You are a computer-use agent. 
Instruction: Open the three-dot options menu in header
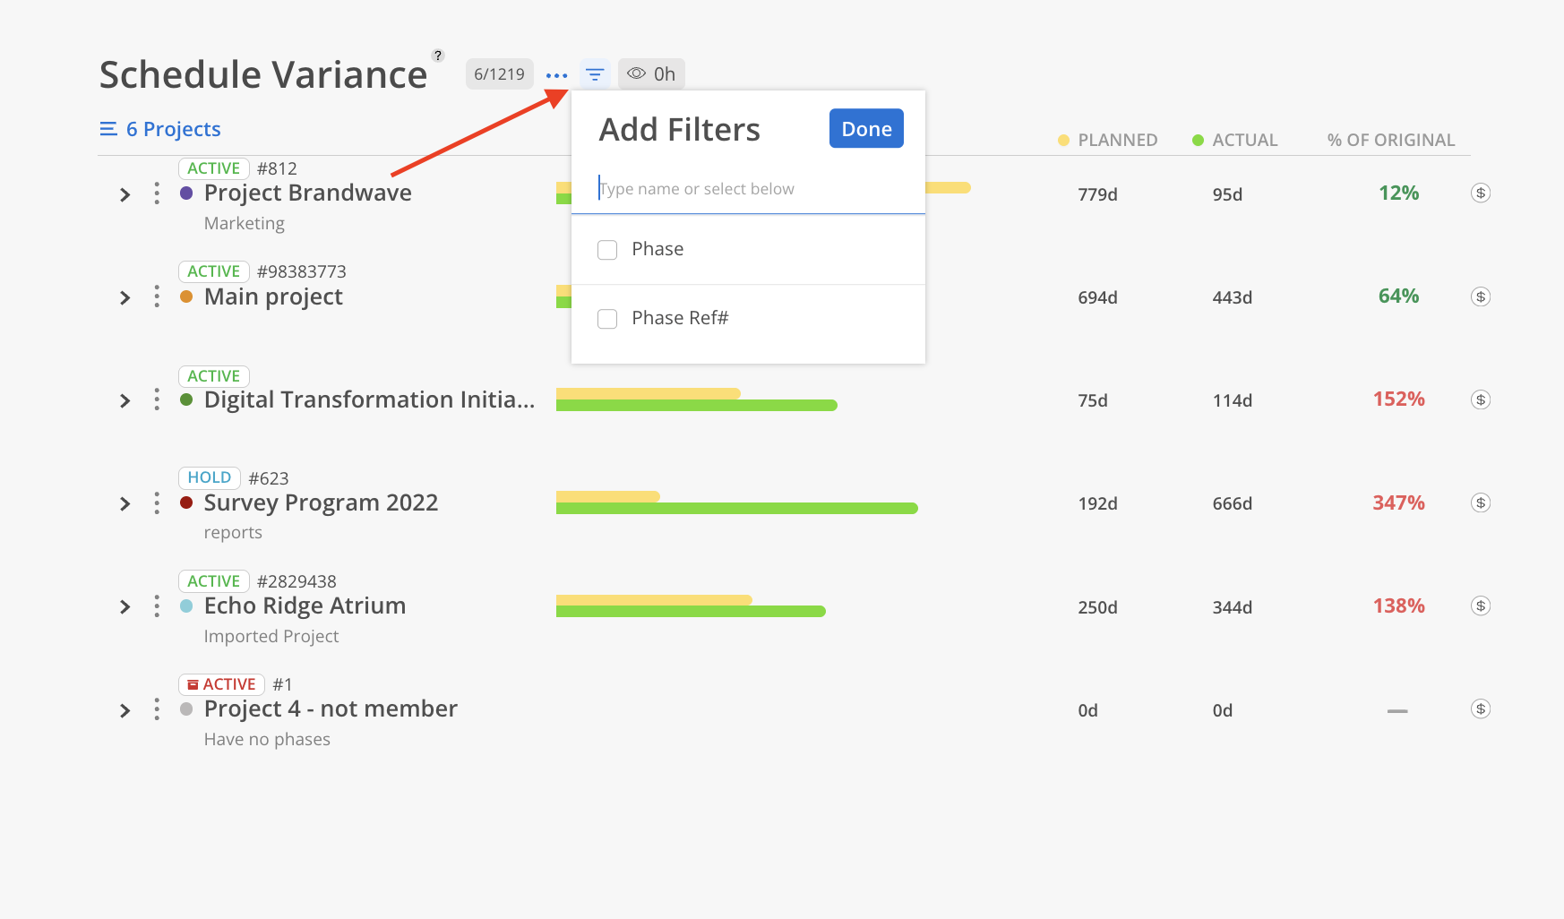[556, 75]
